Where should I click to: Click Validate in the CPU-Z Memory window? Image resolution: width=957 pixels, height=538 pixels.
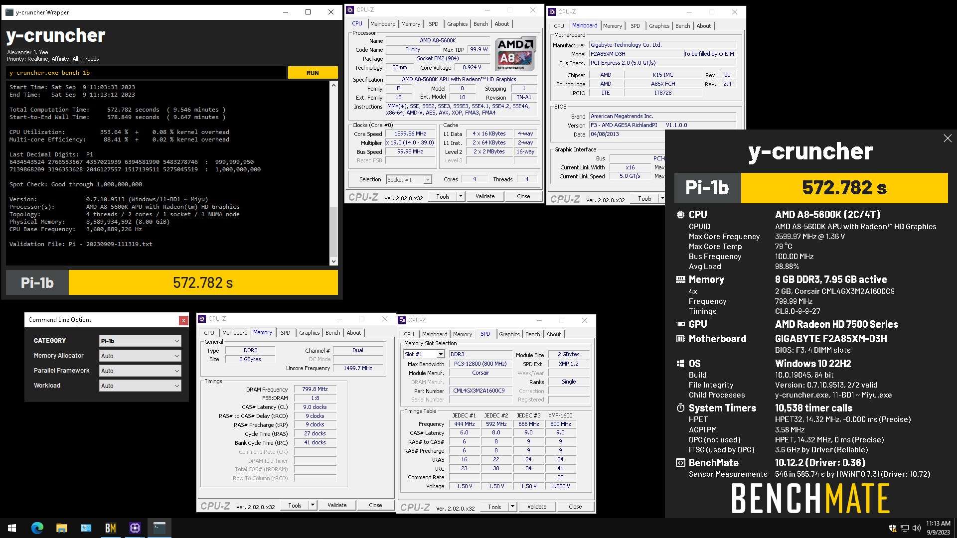coord(337,505)
